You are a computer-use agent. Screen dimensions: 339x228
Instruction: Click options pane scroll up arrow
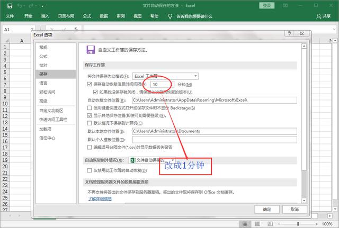304,46
